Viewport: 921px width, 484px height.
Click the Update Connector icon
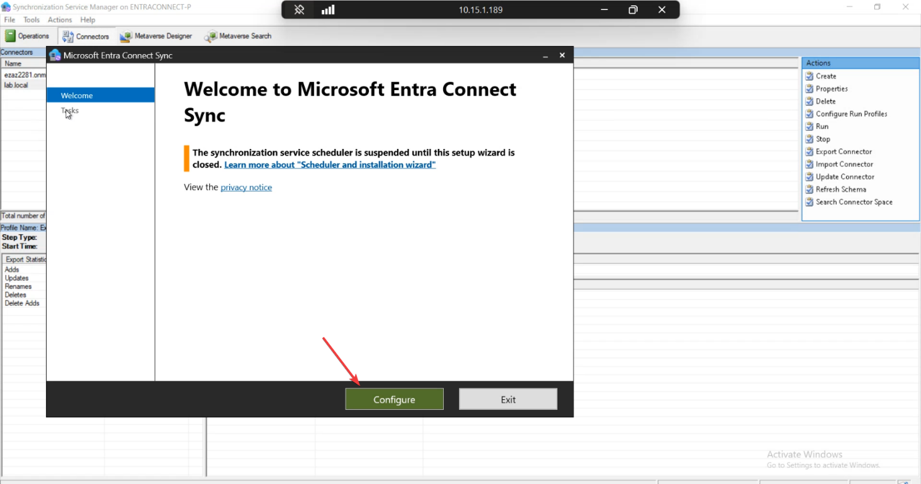pos(809,177)
